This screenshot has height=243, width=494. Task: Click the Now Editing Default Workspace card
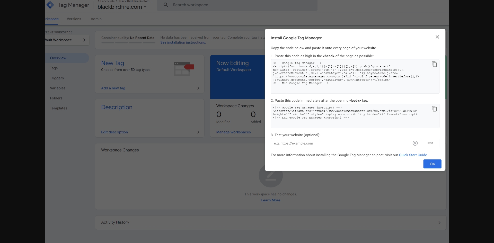click(x=237, y=77)
